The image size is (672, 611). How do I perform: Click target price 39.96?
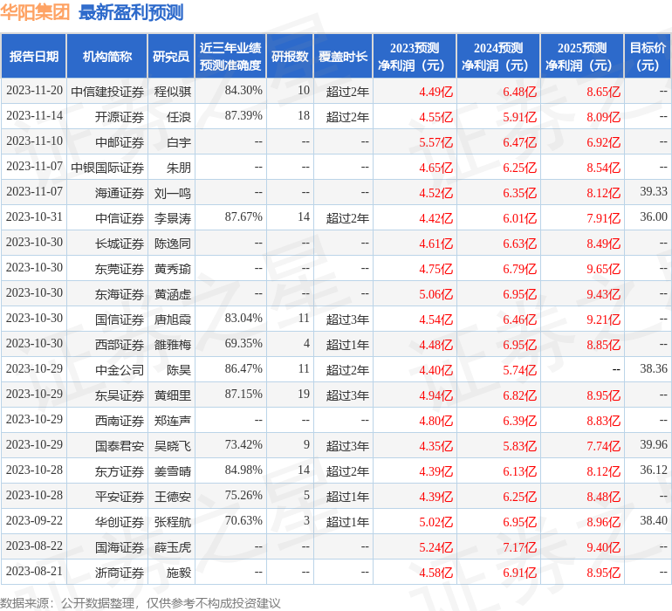(x=654, y=444)
